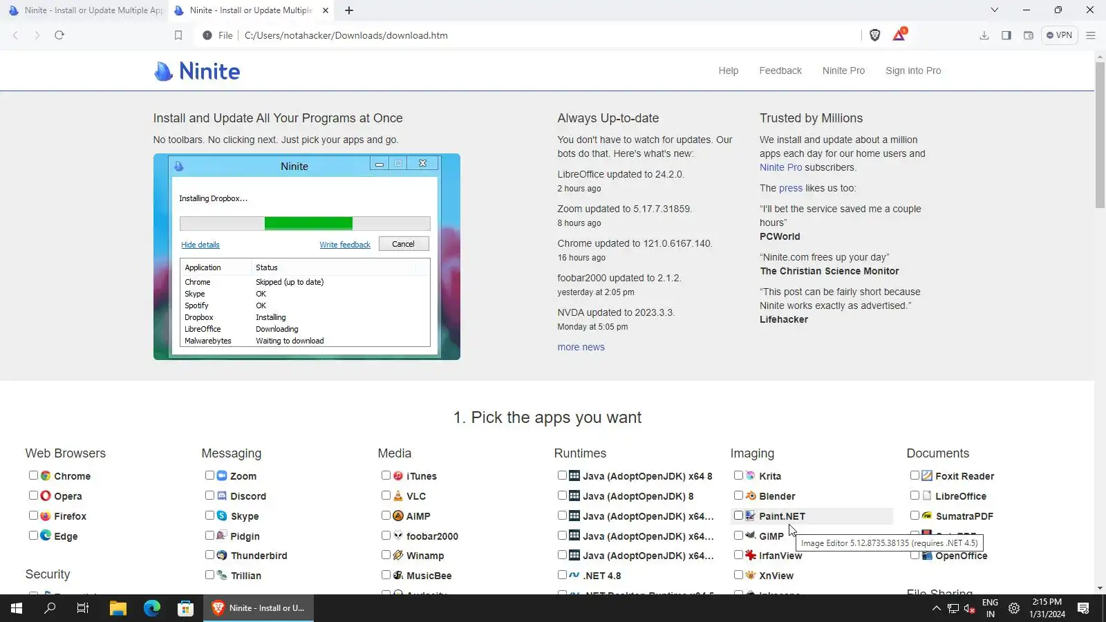Click the Winamp app icon
The image size is (1106, 622).
point(398,556)
